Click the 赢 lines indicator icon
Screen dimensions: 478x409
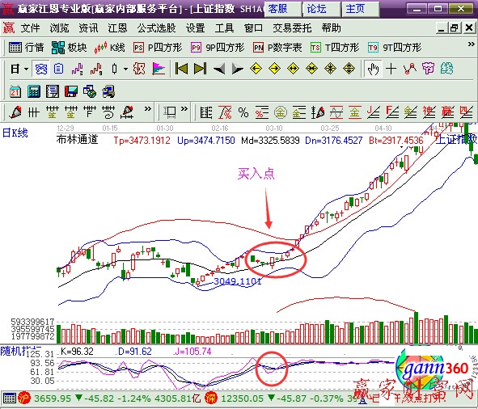(448, 112)
